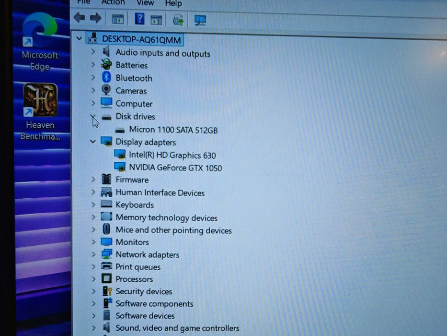Click the Action pane toolbar icon
Viewport: 447px width, 336px height.
[x=156, y=20]
